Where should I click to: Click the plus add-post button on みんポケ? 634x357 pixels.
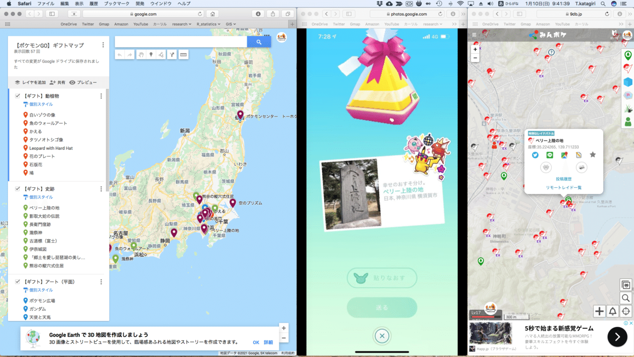(599, 311)
